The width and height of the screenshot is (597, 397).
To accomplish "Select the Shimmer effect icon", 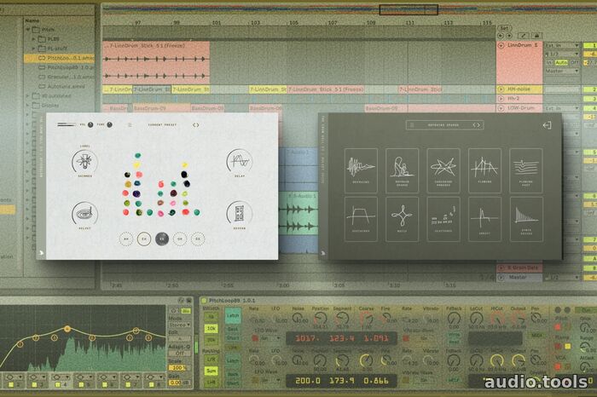I will (84, 162).
